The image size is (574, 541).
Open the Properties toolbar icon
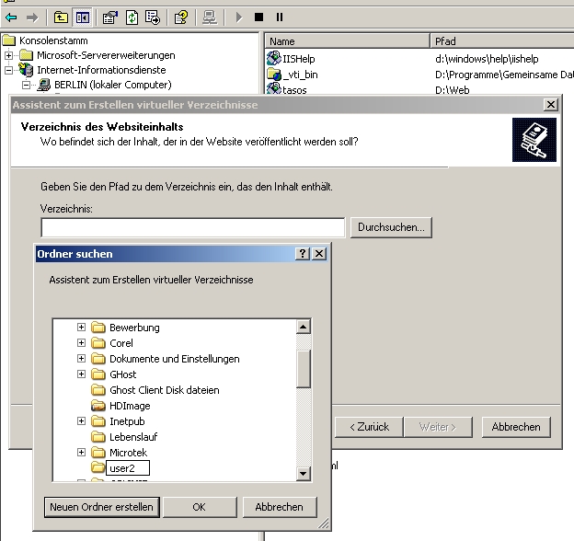110,17
